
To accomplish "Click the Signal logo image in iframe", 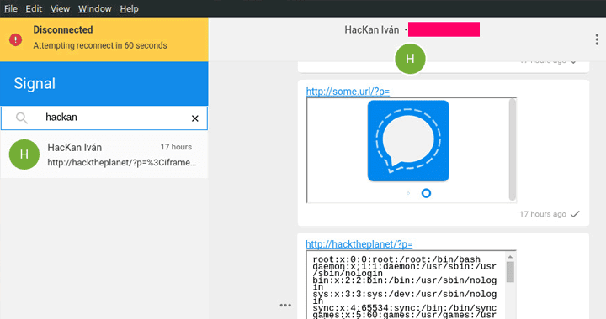I will pos(408,141).
